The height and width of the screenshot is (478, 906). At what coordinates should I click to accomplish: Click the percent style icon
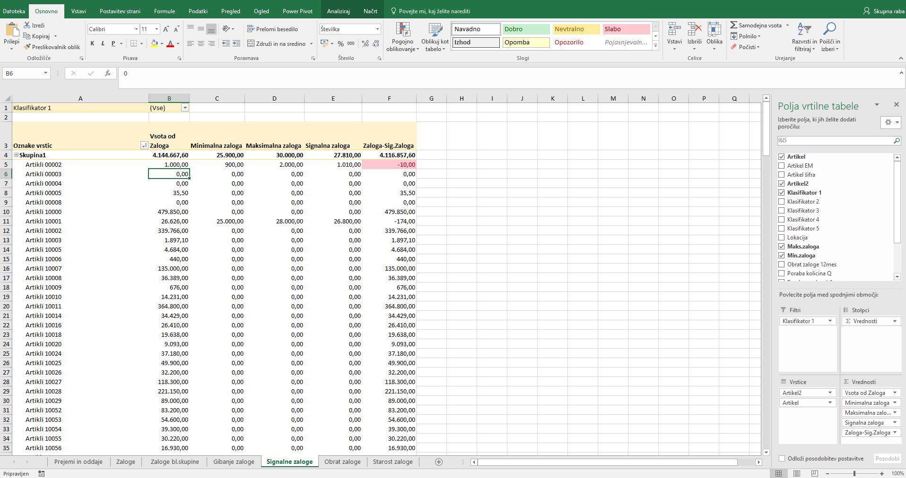pyautogui.click(x=340, y=43)
